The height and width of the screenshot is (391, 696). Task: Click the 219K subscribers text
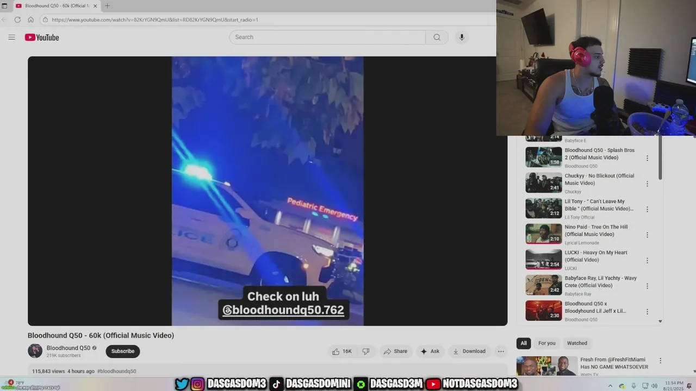(64, 356)
